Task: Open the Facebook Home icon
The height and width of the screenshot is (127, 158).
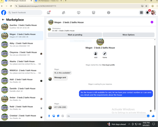Action: (48, 13)
